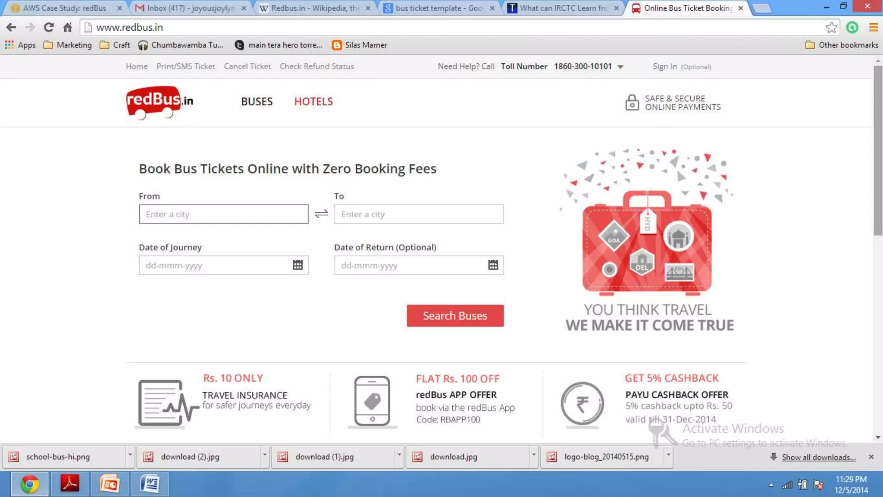Image resolution: width=883 pixels, height=497 pixels.
Task: Click the From city input field
Action: (x=223, y=214)
